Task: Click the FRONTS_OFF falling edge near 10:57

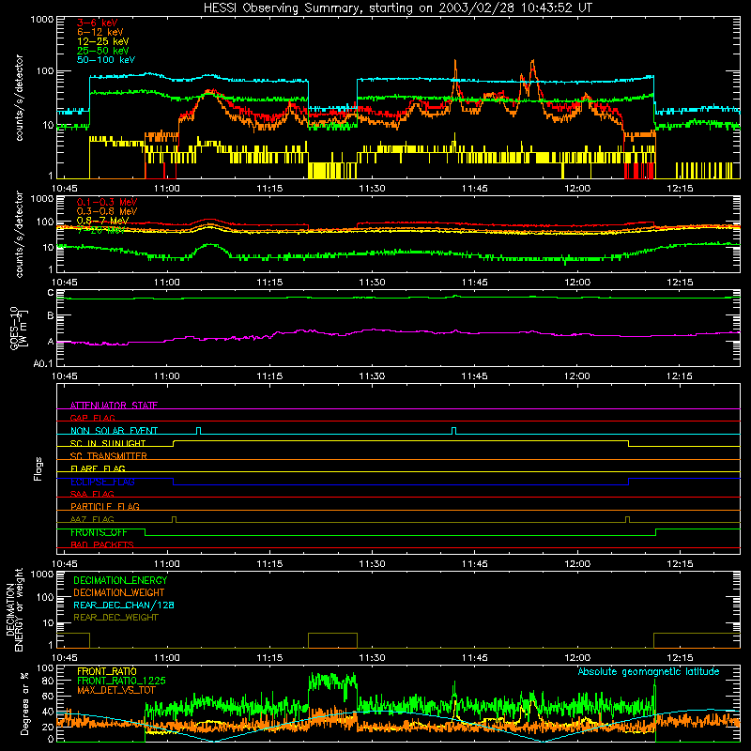Action: pyautogui.click(x=146, y=532)
